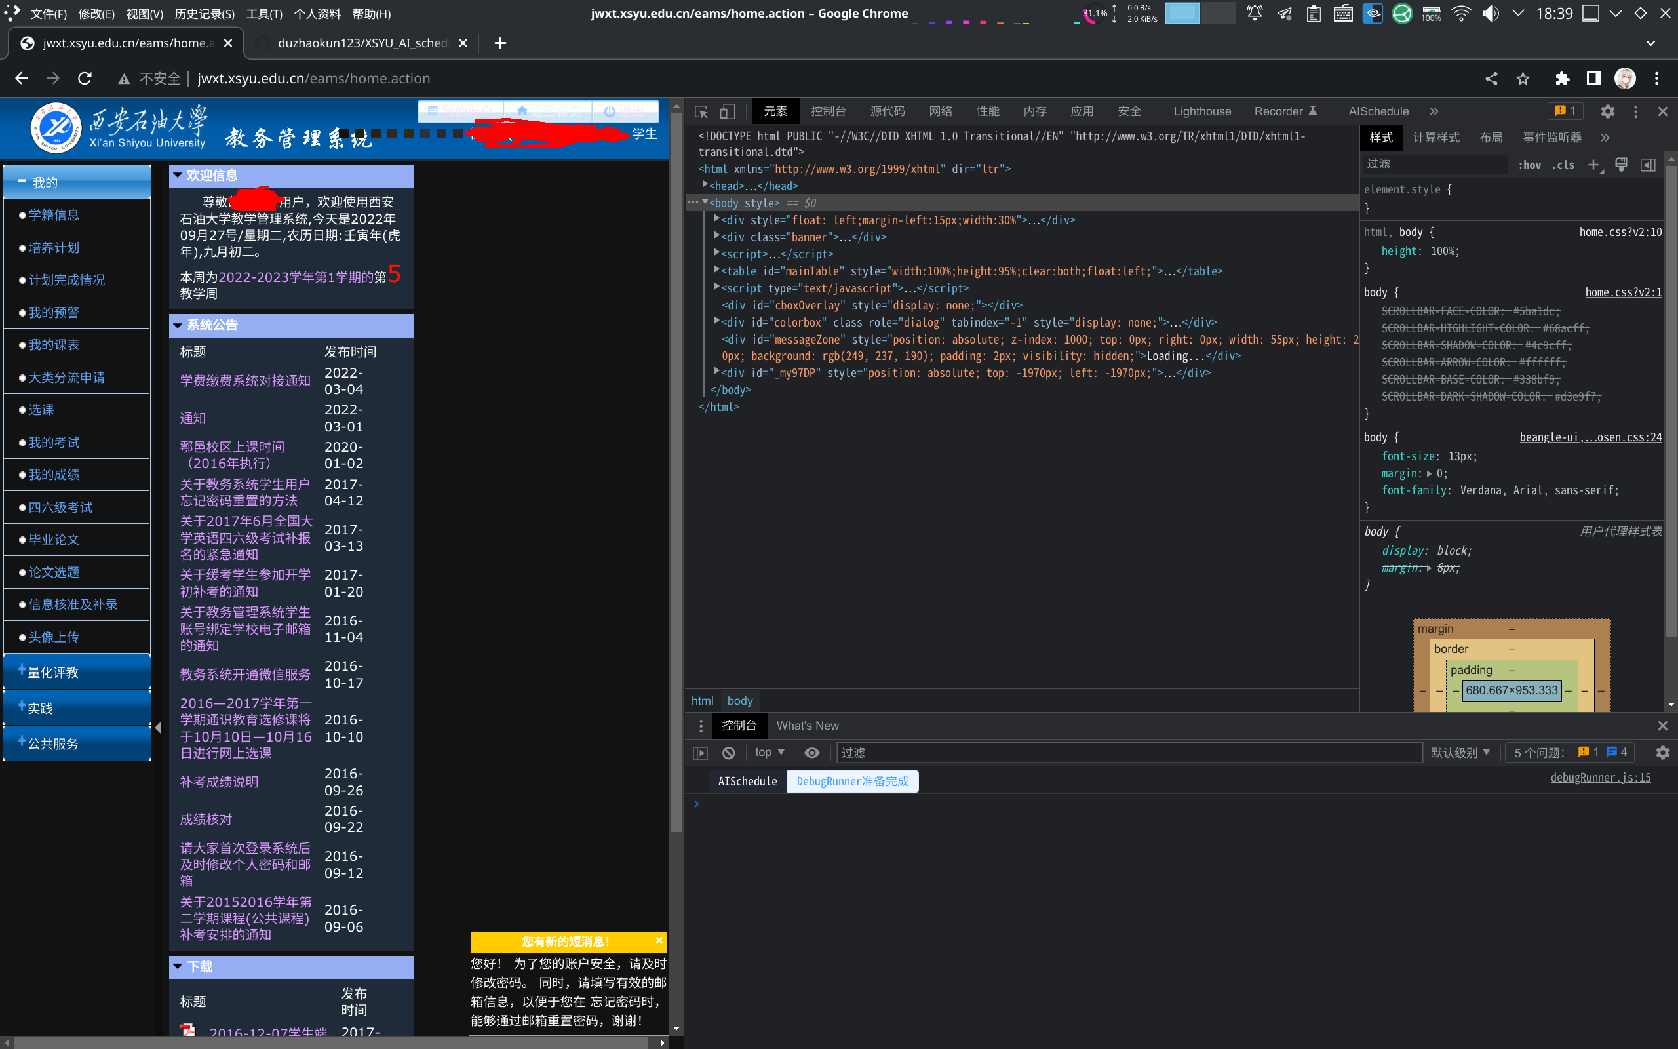Open 学费缴费系统对接通知 announcement link

244,380
